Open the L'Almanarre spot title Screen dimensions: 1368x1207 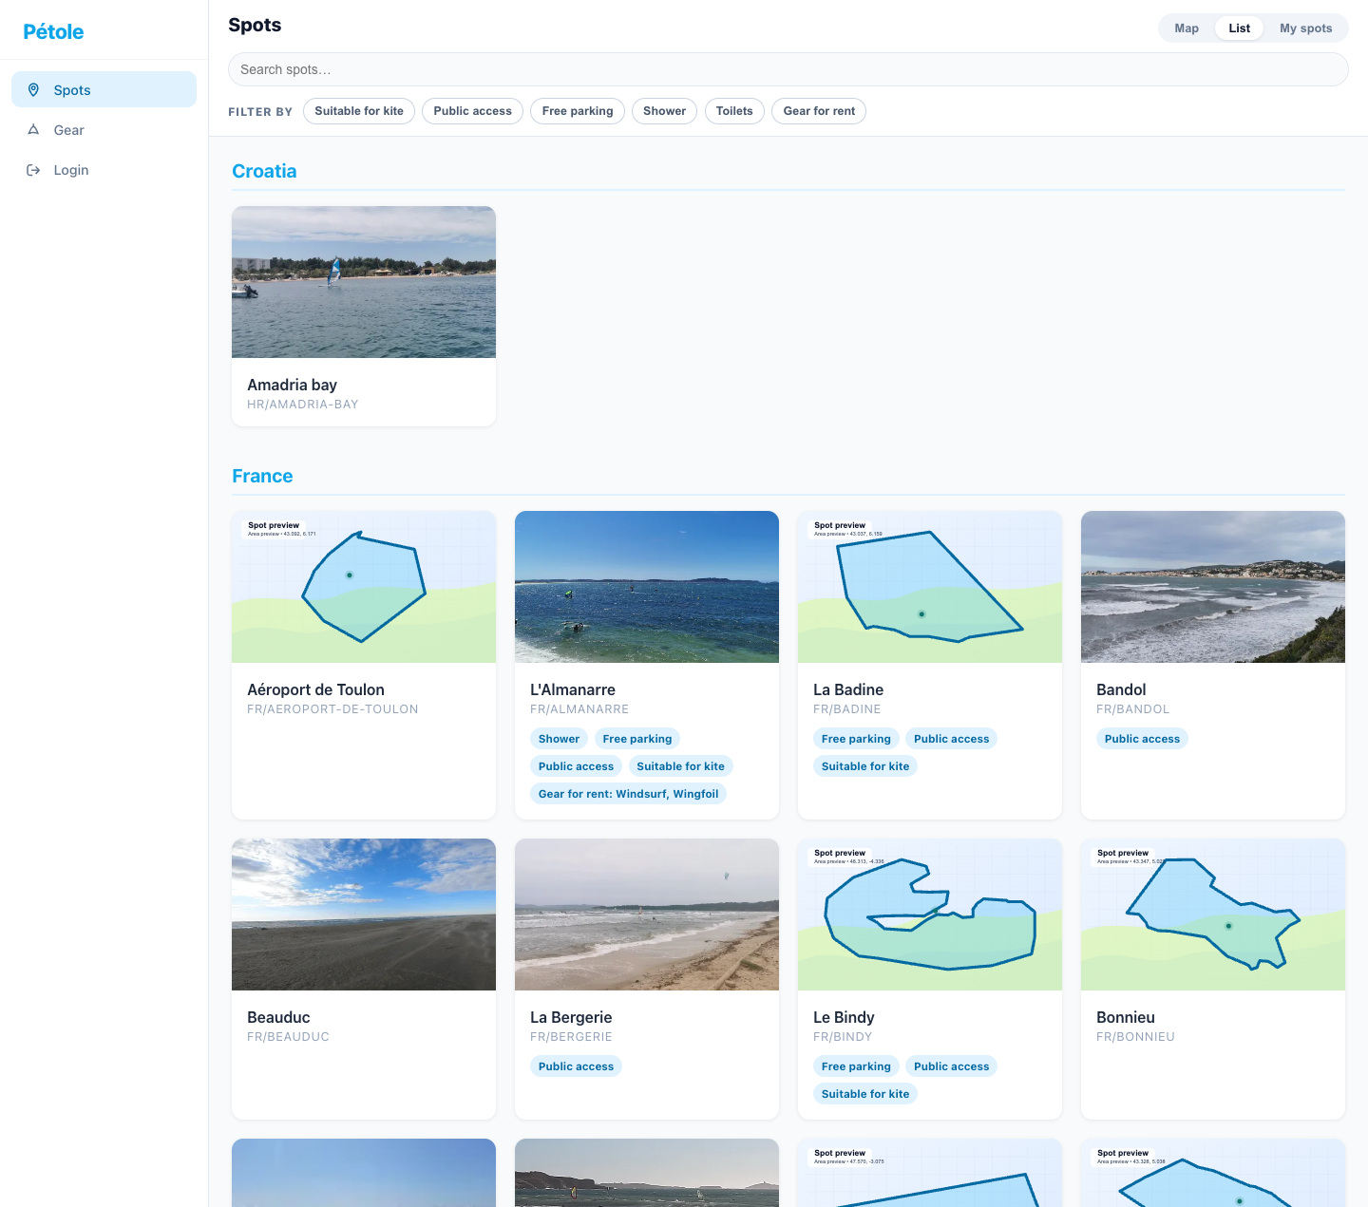pyautogui.click(x=573, y=689)
